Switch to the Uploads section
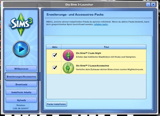 (x=21, y=100)
